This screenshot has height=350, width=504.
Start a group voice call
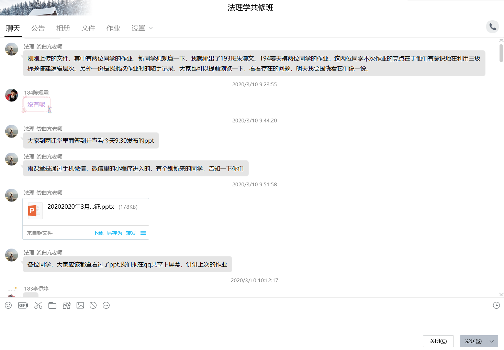point(492,27)
